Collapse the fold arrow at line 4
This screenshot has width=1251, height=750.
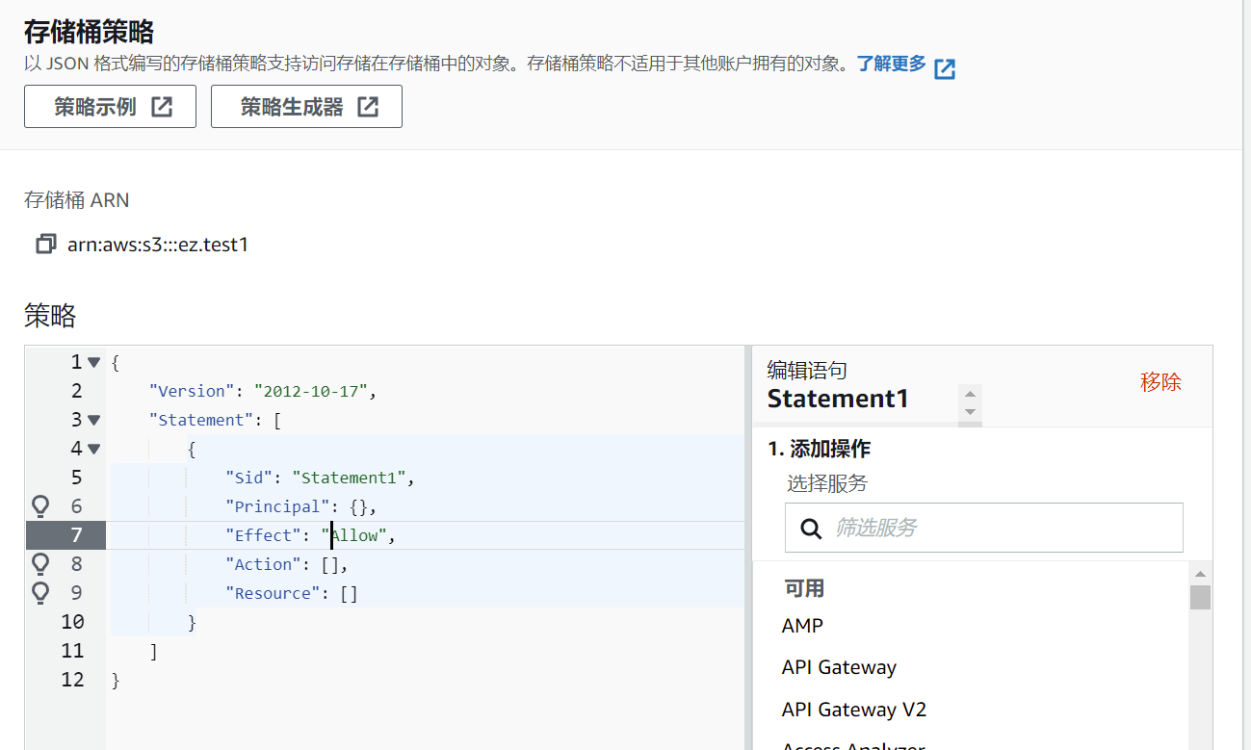point(93,450)
